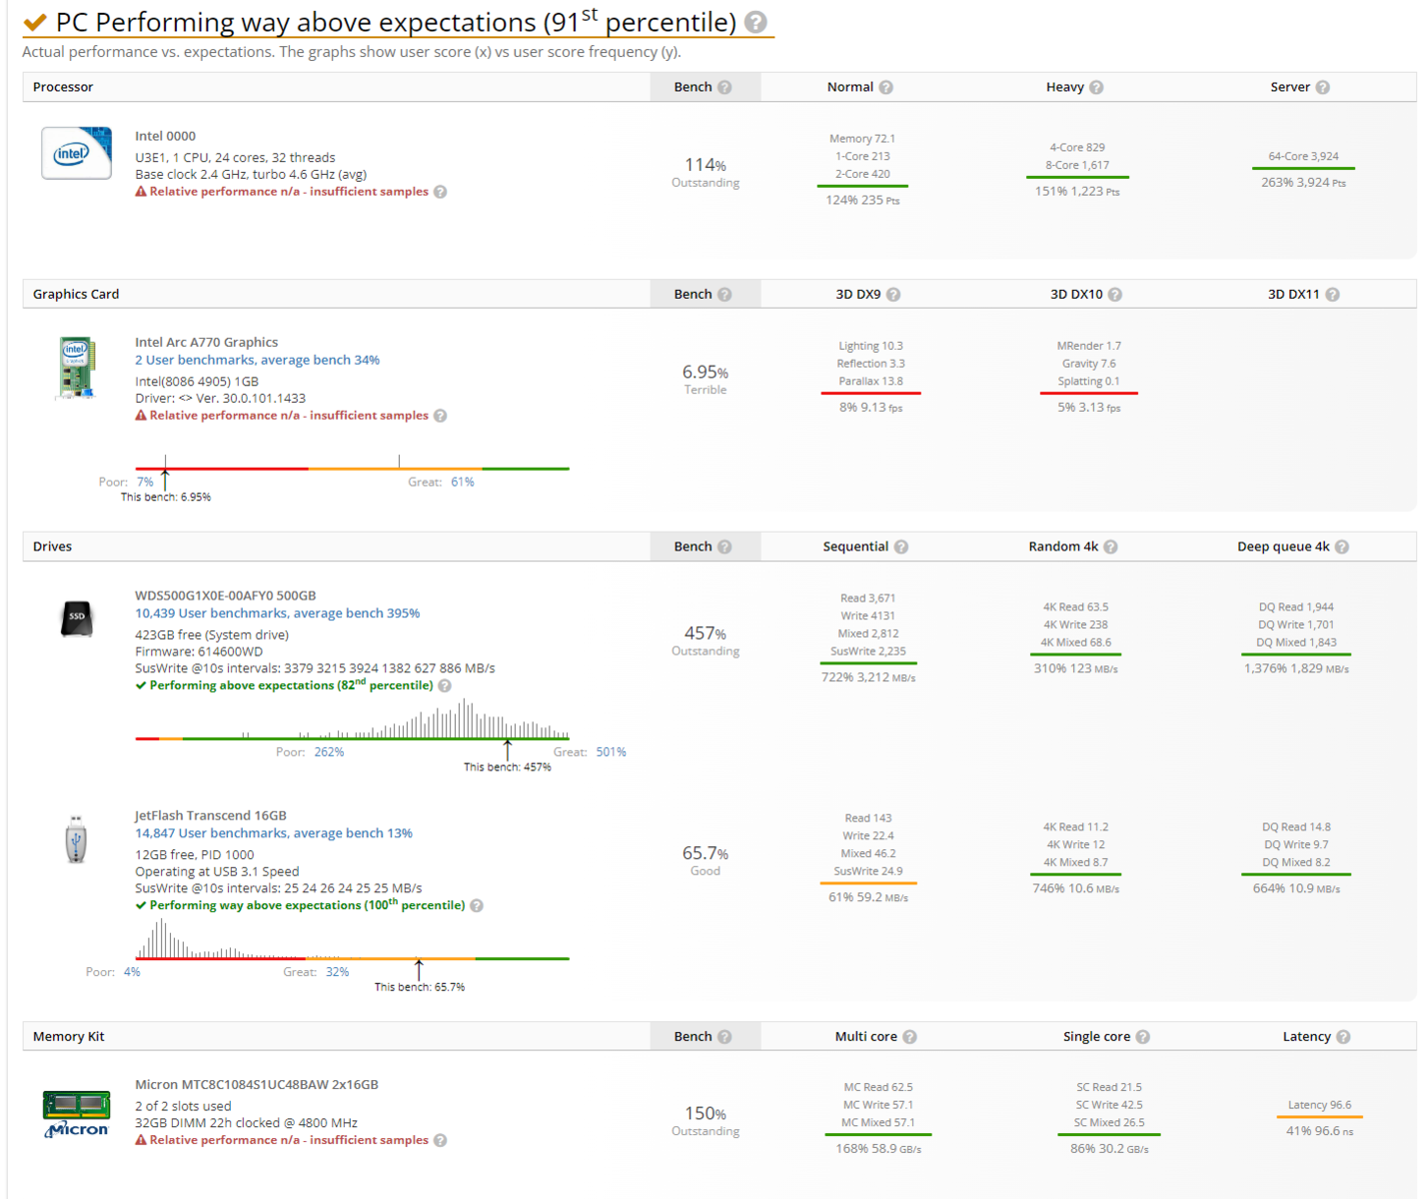Viewport: 1428px width, 1199px height.
Task: Click the 'This bench: 6.95%' chart marker label
Action: tap(166, 497)
